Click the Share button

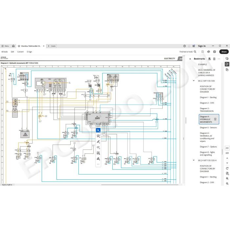(224, 52)
